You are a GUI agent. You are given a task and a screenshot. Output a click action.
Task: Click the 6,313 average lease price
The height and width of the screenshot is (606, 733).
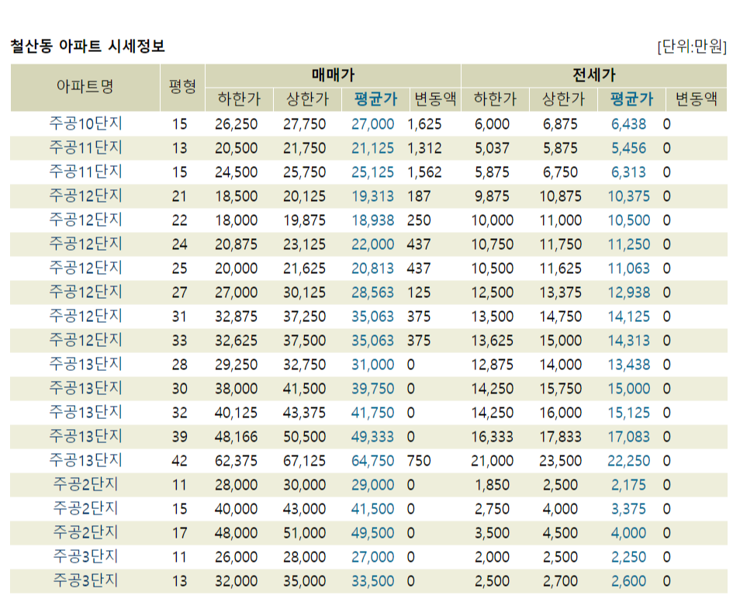coord(629,172)
